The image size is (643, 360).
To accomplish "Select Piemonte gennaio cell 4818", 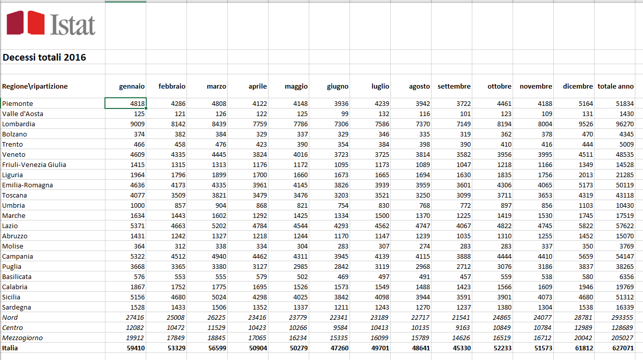I will coord(125,103).
